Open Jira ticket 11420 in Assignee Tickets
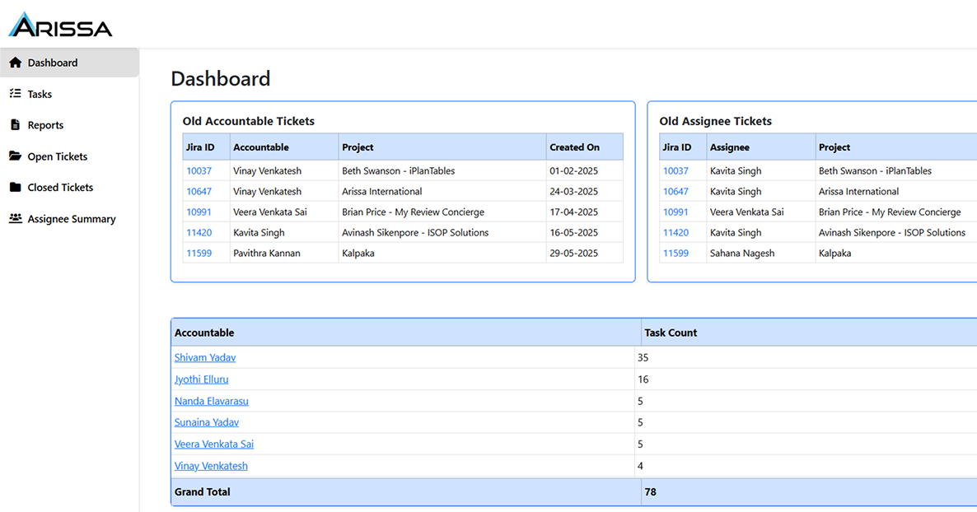Screen dimensions: 977x512 675,233
